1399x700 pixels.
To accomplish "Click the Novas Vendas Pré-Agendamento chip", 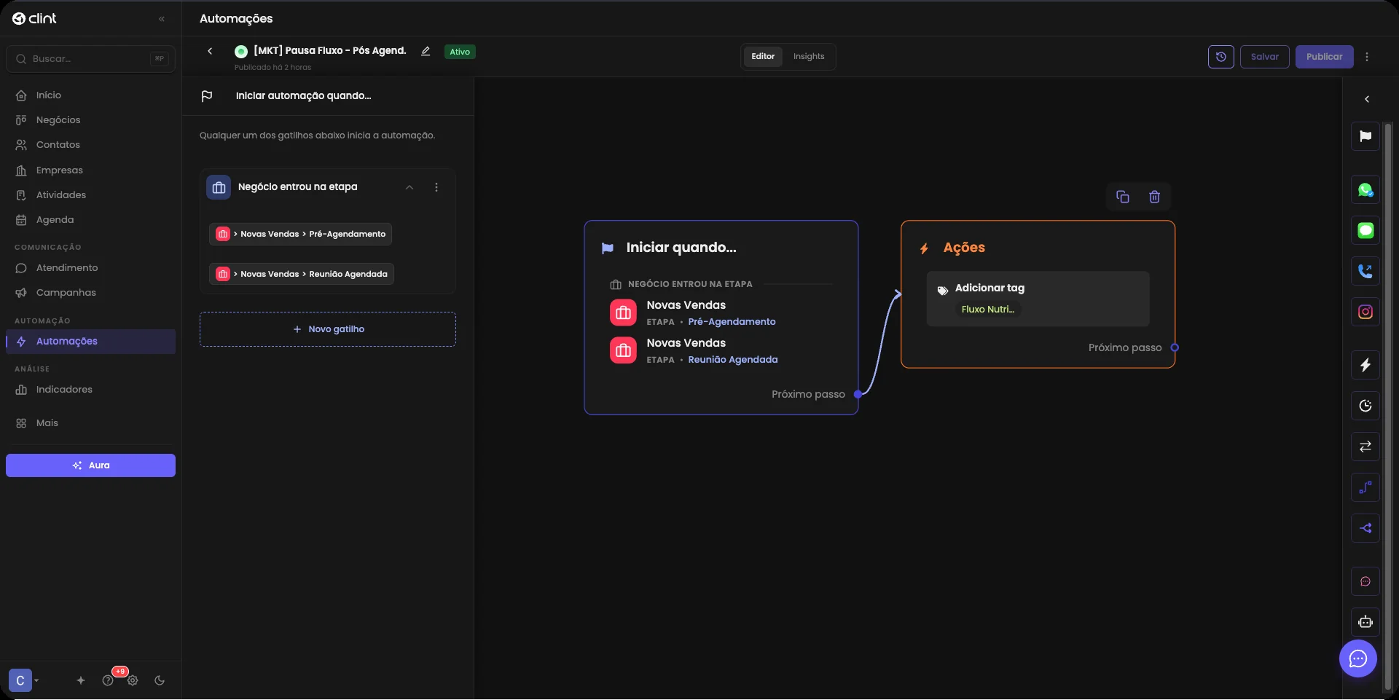I will pos(300,234).
